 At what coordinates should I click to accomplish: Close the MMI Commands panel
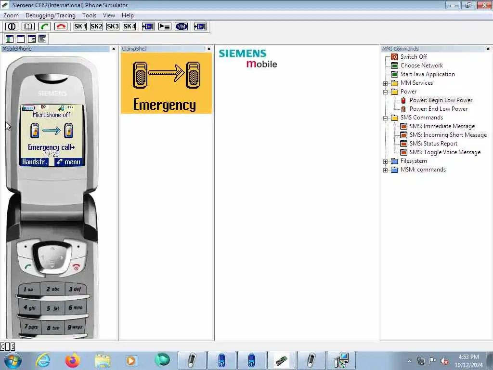pyautogui.click(x=488, y=49)
